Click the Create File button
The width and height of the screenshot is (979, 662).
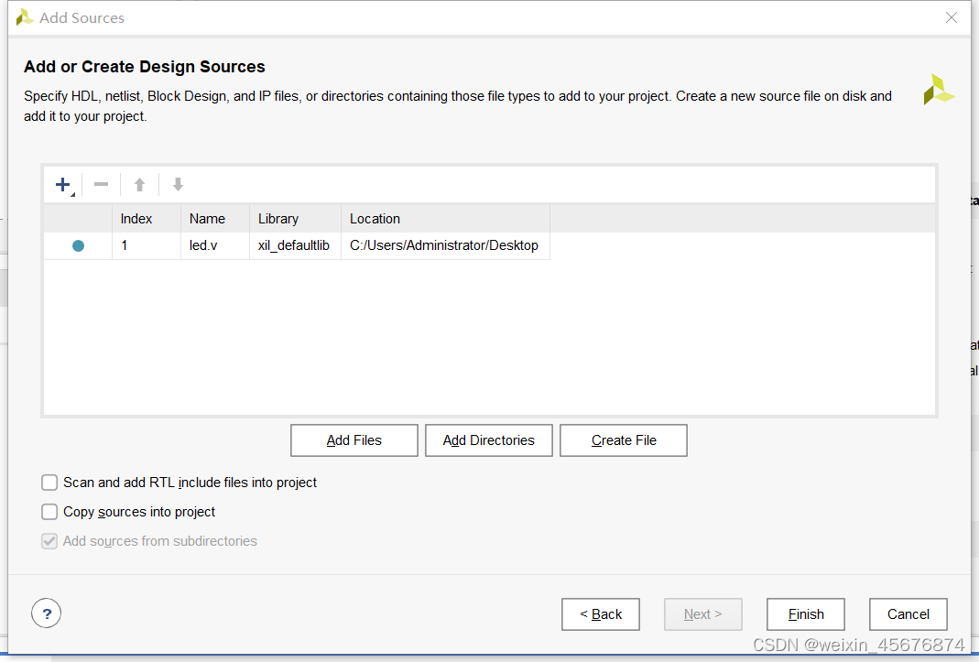(x=624, y=440)
